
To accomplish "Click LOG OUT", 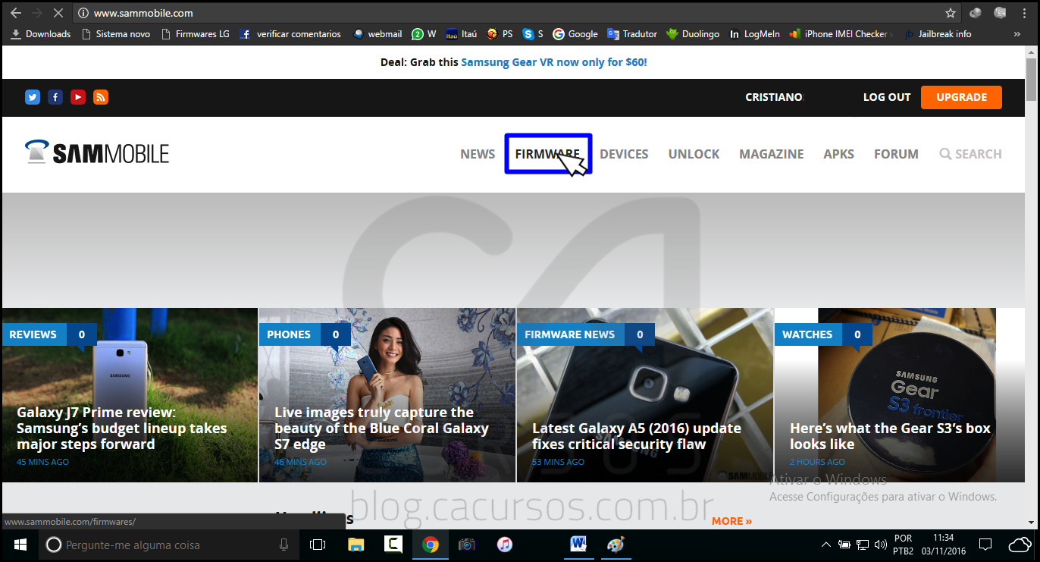I will tap(887, 97).
